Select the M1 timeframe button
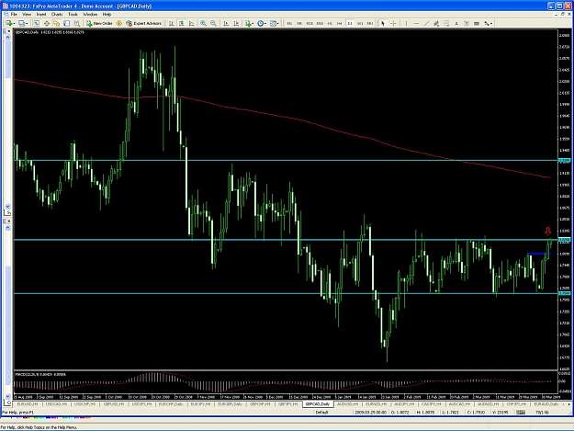 (289, 23)
